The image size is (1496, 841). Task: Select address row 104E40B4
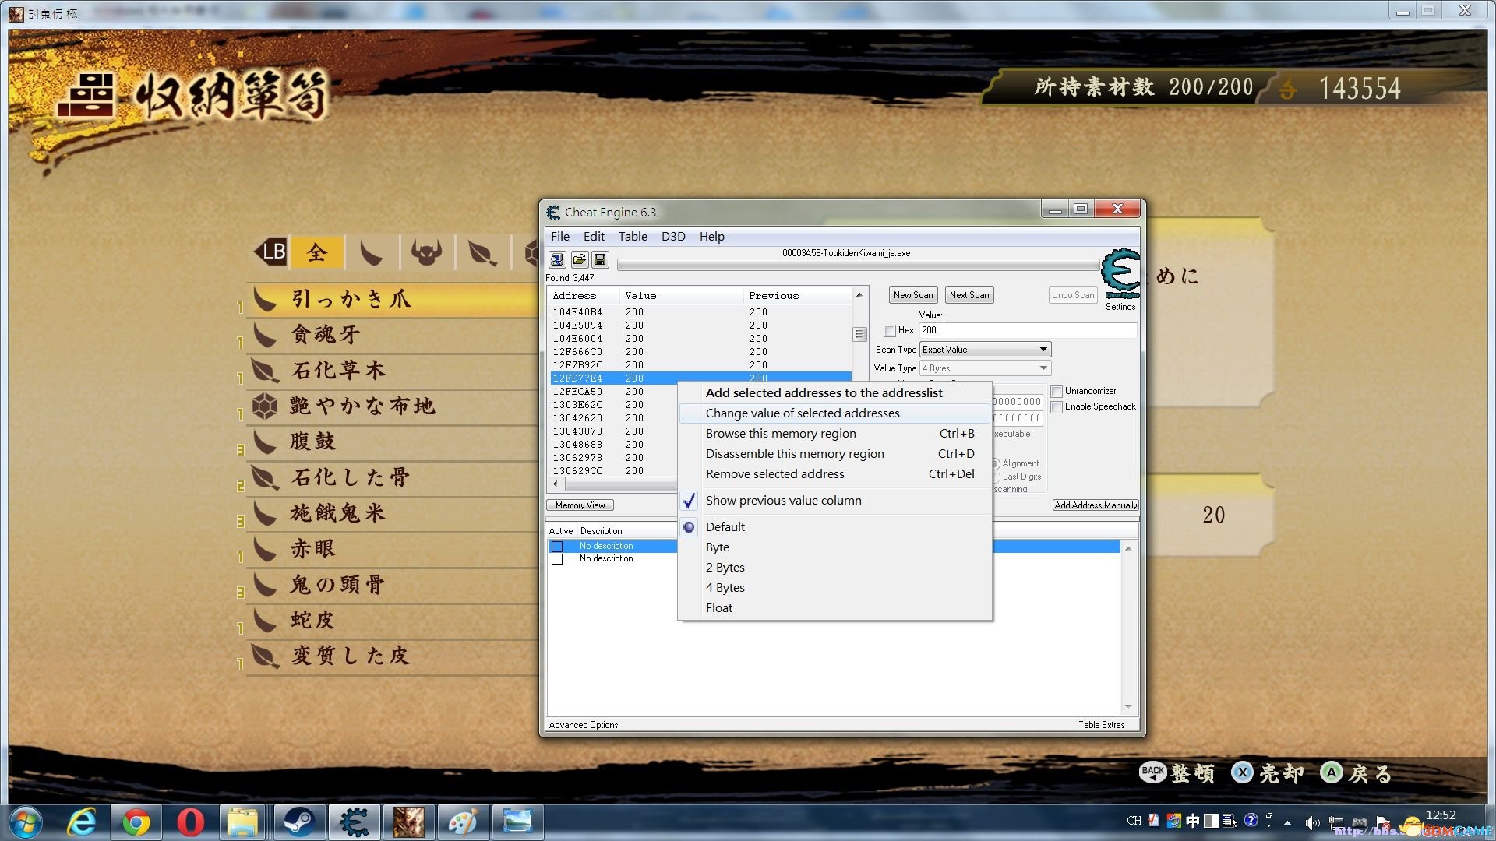[x=700, y=312]
